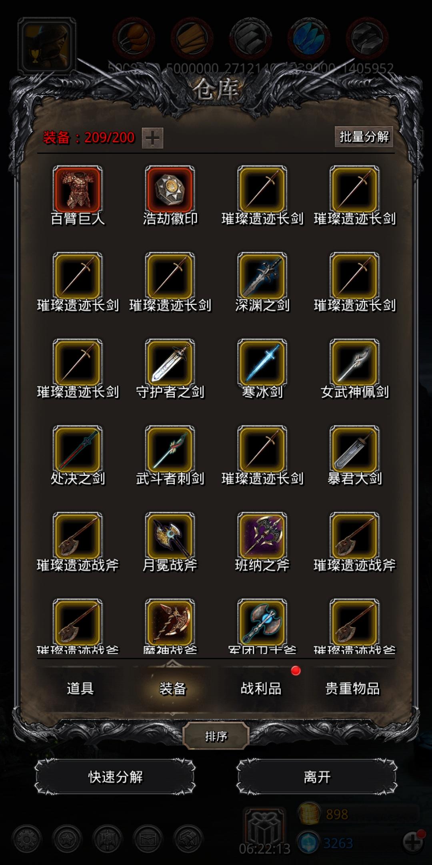Select the 武斗者刺剑 rapier
The image size is (432, 865).
coord(170,450)
